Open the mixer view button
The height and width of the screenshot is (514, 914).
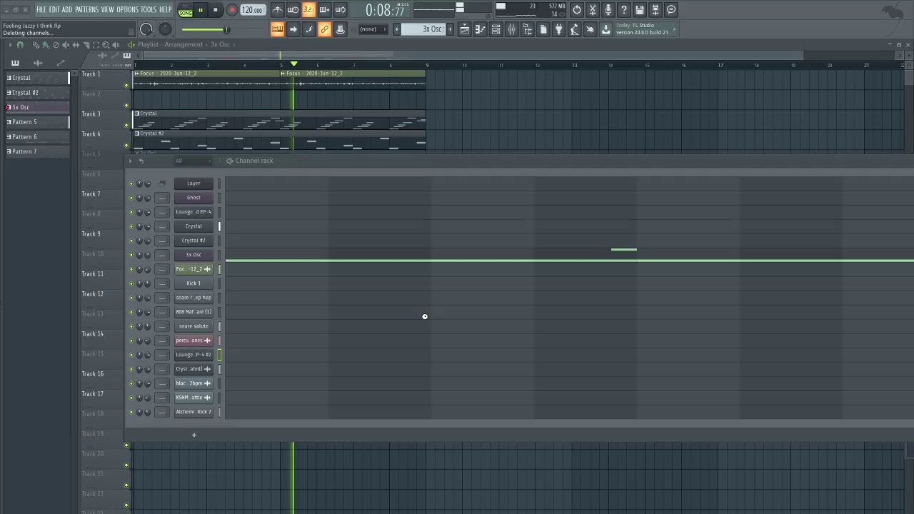tap(511, 29)
